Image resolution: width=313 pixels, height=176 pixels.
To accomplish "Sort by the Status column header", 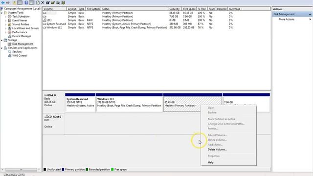I will pyautogui.click(x=134, y=9).
